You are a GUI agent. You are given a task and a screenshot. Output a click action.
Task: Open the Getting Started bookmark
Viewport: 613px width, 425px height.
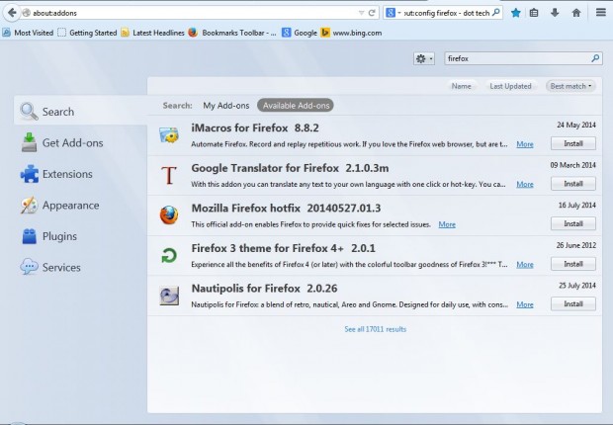coord(87,33)
